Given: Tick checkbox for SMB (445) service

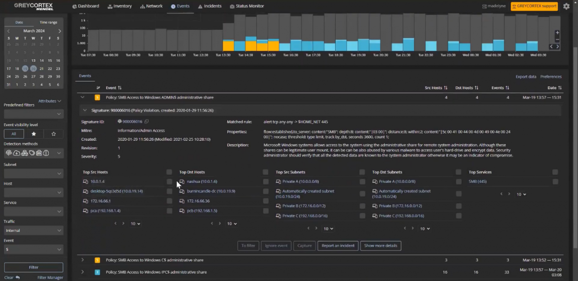Looking at the screenshot, I should [x=555, y=182].
